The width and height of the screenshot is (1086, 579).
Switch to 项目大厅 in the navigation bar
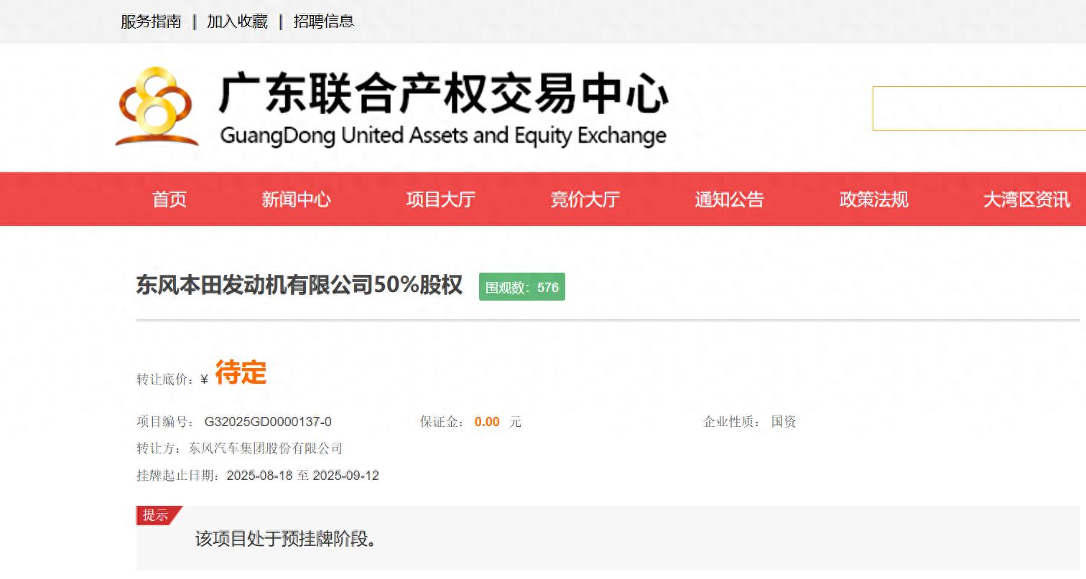pyautogui.click(x=440, y=199)
